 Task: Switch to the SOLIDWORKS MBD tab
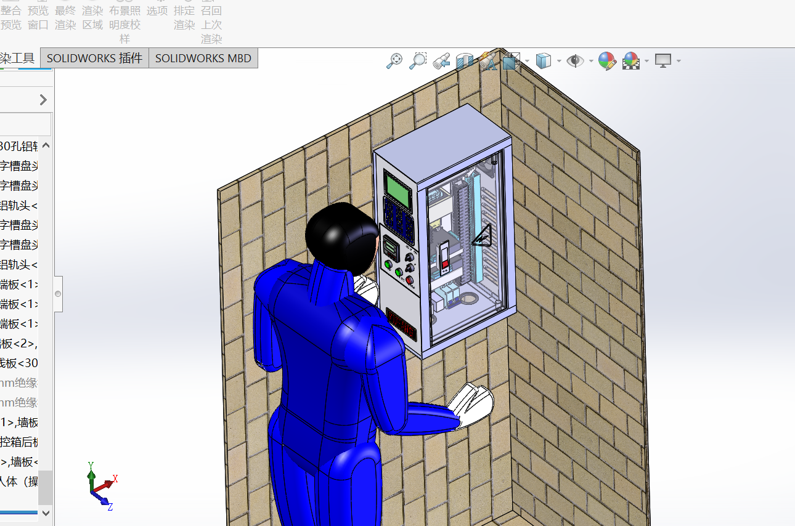tap(203, 59)
